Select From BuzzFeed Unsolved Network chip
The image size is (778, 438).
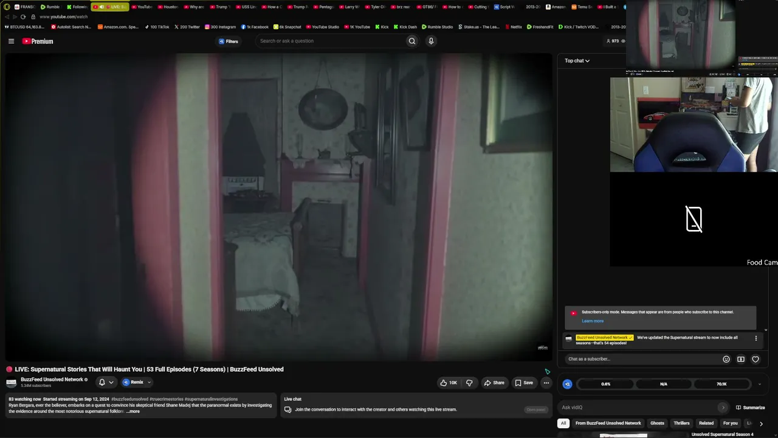click(608, 423)
